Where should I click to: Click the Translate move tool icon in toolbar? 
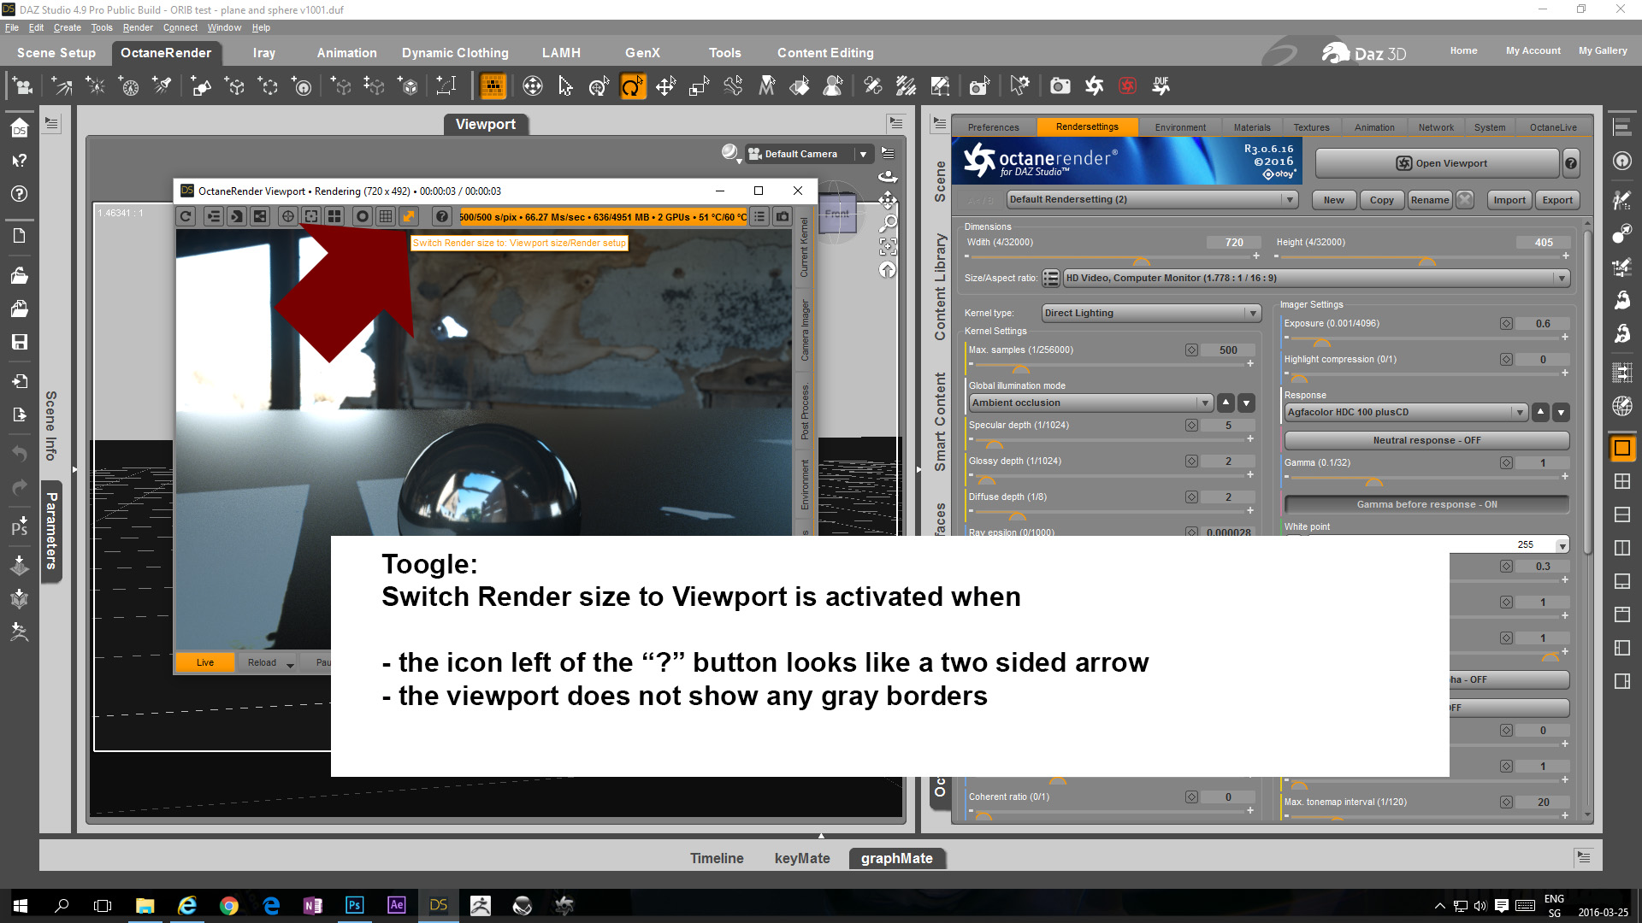click(x=665, y=86)
